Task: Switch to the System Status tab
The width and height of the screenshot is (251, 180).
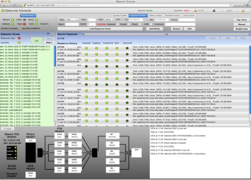Action: 28,15
